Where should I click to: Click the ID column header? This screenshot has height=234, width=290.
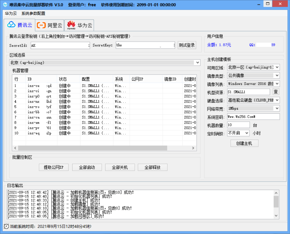[41, 79]
